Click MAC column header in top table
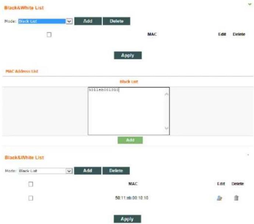Screen dimensions: 254x224 (152, 34)
